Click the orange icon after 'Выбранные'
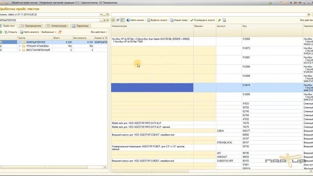 click(60, 32)
